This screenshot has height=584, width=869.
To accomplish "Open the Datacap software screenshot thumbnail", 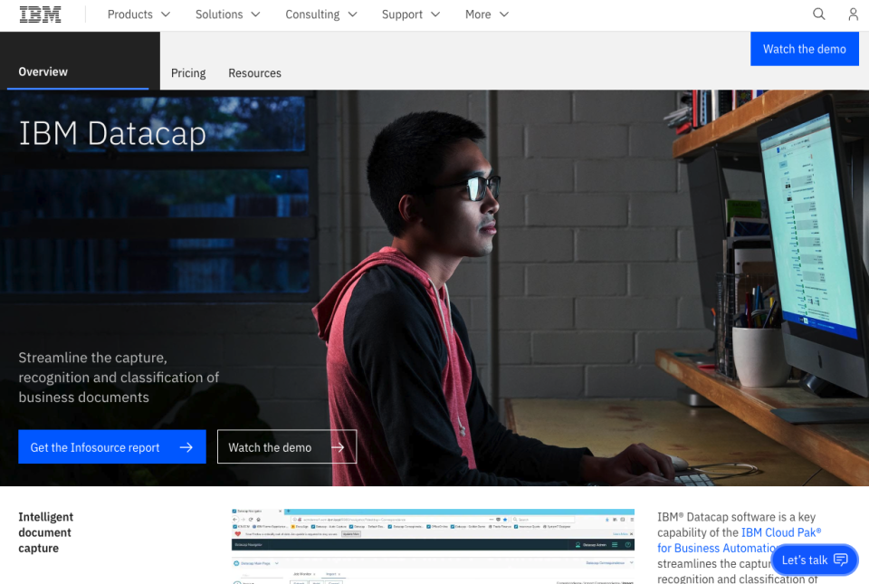I will [x=433, y=546].
